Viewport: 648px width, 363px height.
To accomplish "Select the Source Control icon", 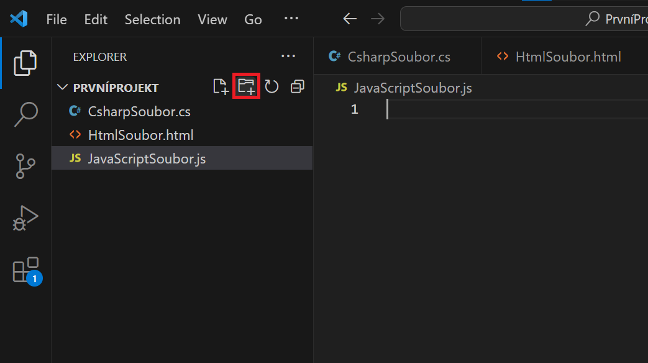I will click(25, 166).
